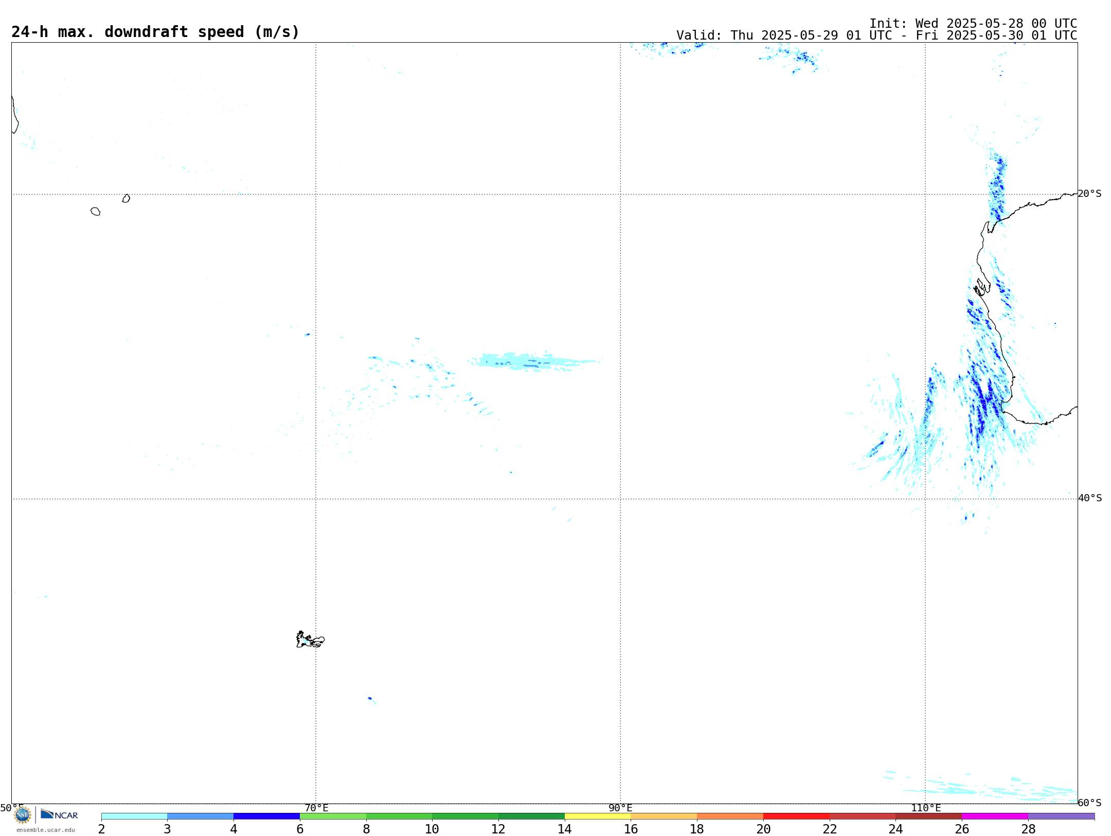Click the colorbar tick label 10
Viewport: 1111px width, 836px height.
[432, 829]
